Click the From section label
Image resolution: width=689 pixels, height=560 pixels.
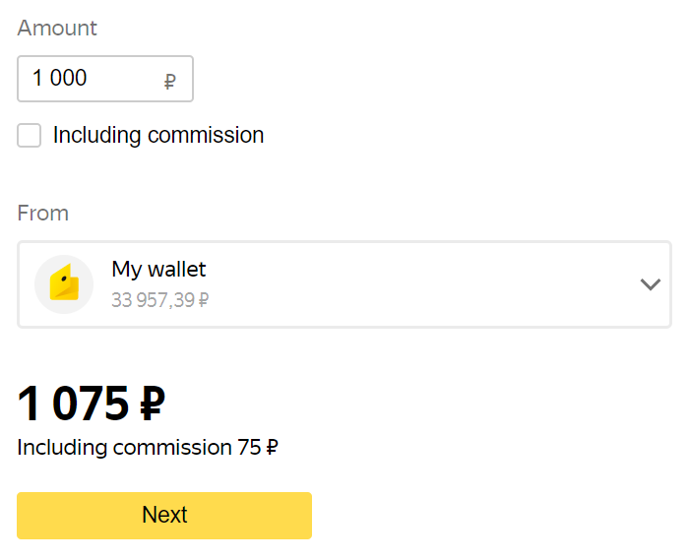(x=43, y=214)
